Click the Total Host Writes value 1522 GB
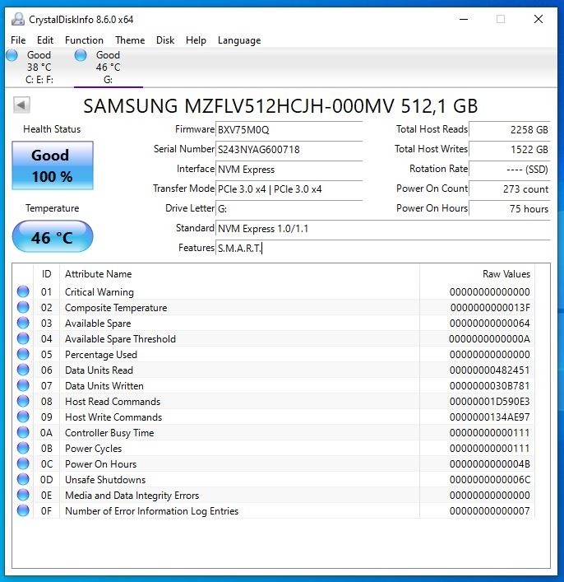564x582 pixels. [510, 150]
